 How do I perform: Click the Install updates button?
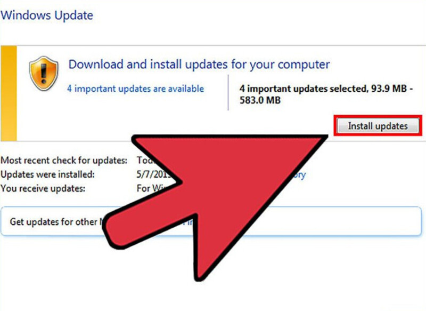(x=378, y=126)
